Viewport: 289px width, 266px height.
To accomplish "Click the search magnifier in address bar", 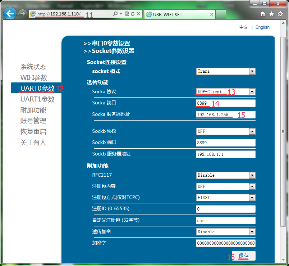I will click(x=115, y=14).
